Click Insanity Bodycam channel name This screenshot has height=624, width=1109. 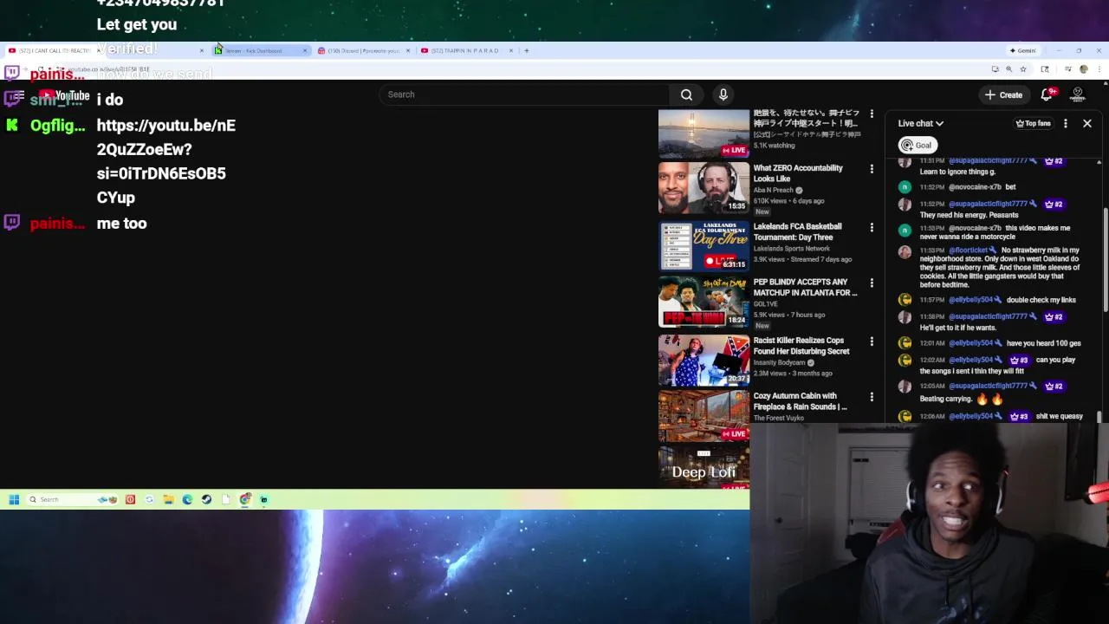tap(779, 363)
